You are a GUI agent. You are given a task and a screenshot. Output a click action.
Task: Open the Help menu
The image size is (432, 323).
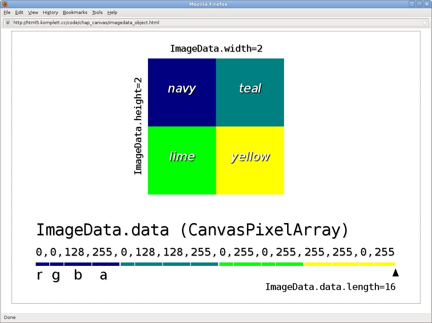coord(112,12)
